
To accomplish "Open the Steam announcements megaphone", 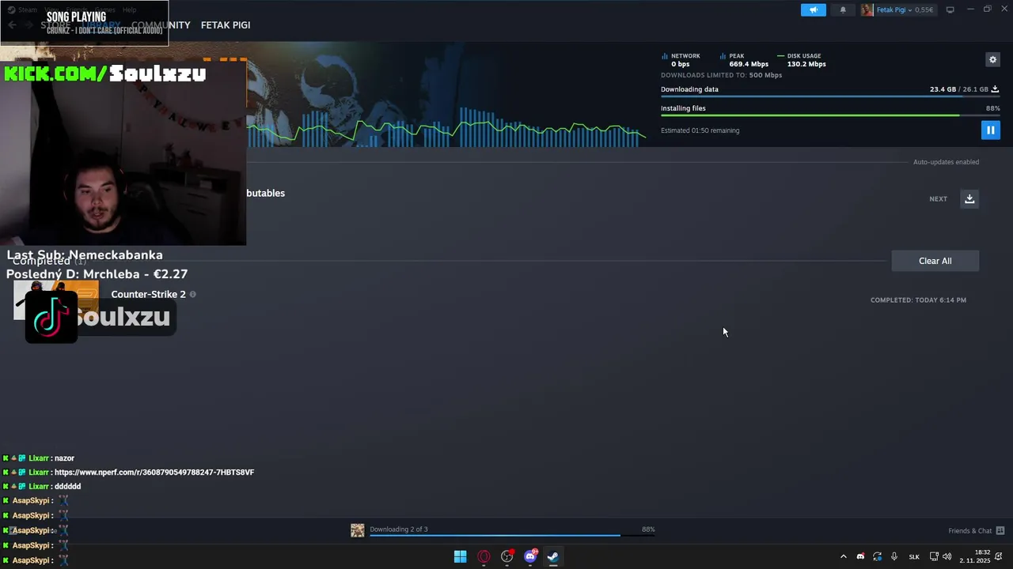I will click(x=813, y=9).
